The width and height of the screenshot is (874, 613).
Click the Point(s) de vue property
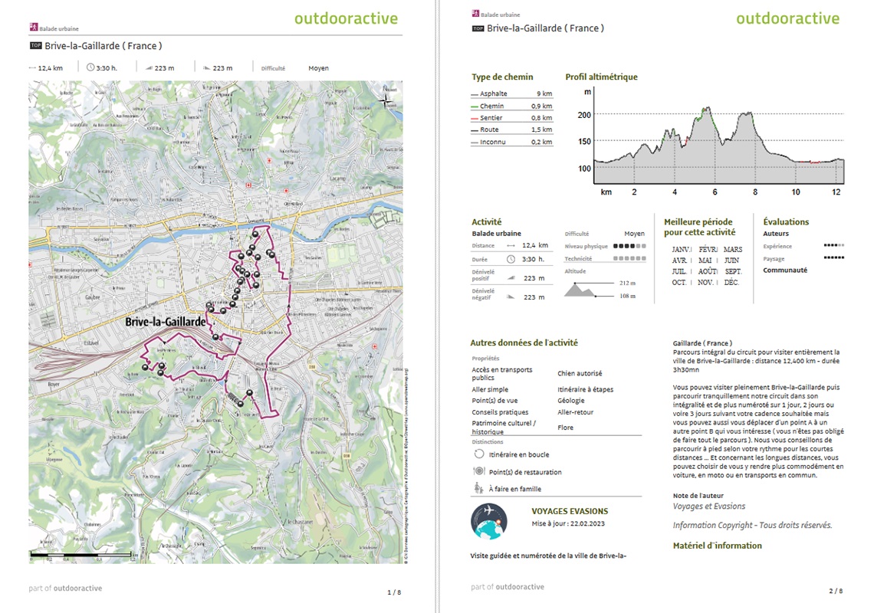[x=495, y=401]
